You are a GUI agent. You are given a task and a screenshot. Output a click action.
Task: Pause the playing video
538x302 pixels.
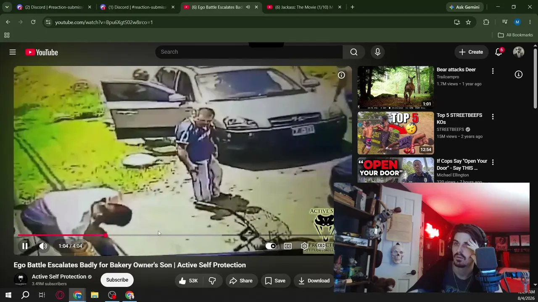[x=25, y=246]
